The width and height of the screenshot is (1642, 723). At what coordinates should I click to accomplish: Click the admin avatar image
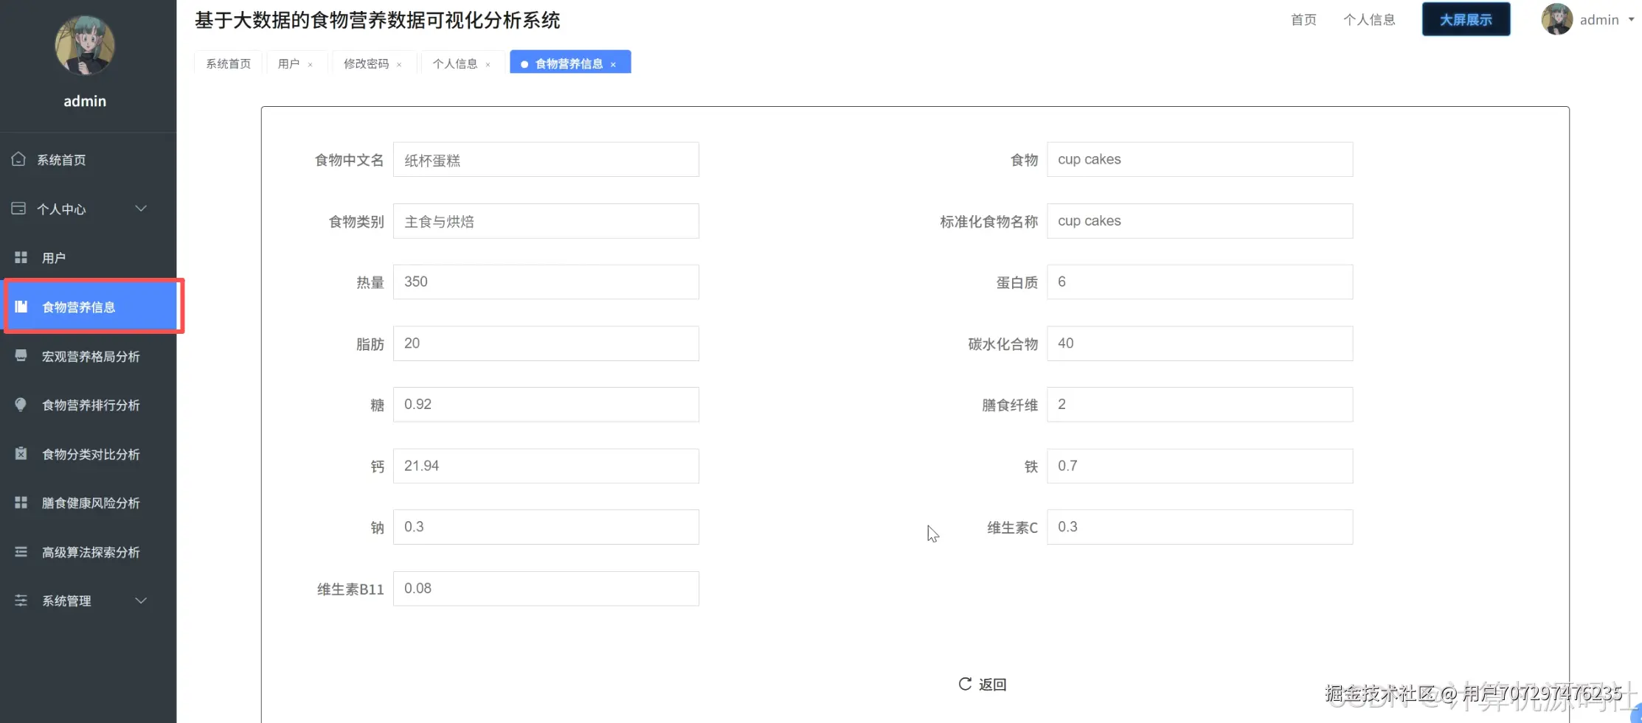pyautogui.click(x=1556, y=19)
